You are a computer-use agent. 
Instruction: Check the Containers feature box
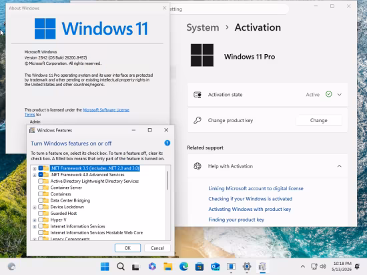pos(41,194)
